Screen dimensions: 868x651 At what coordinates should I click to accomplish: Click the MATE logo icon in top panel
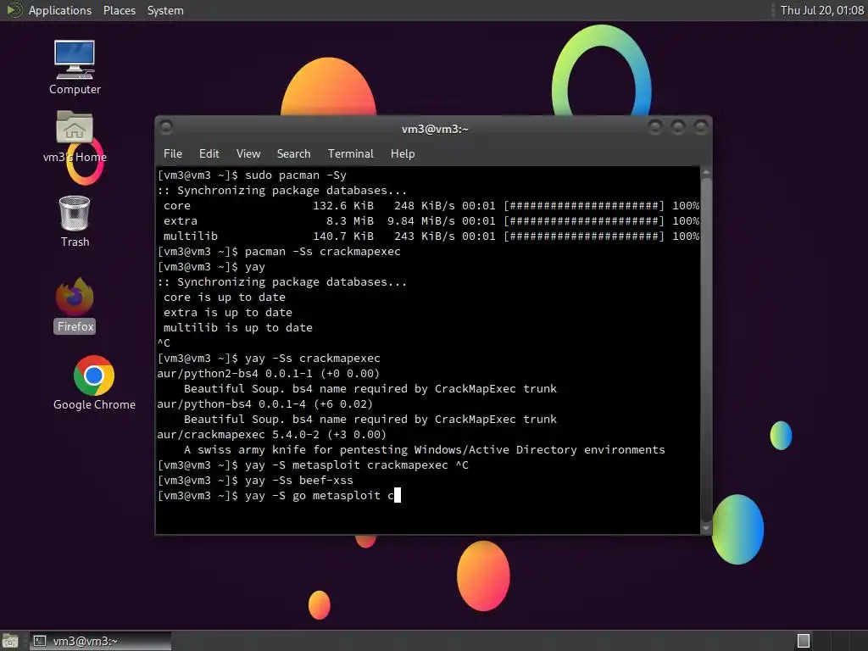[x=14, y=10]
